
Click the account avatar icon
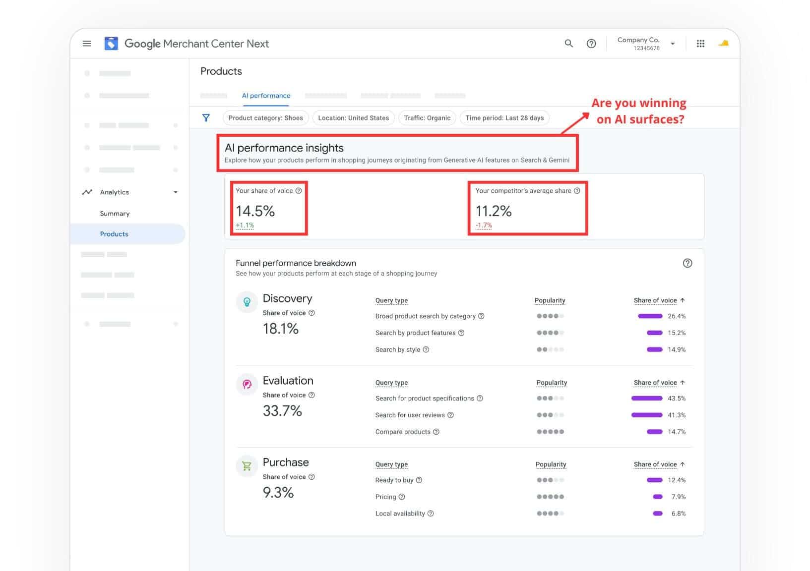724,44
